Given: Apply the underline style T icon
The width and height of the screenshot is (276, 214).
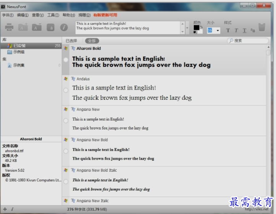Looking at the screenshot, I should point(245,31).
